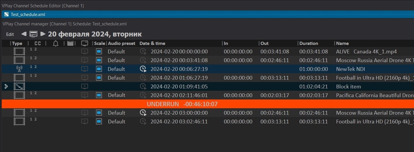
Task: Click the CC column header icon
Action: (x=38, y=43)
